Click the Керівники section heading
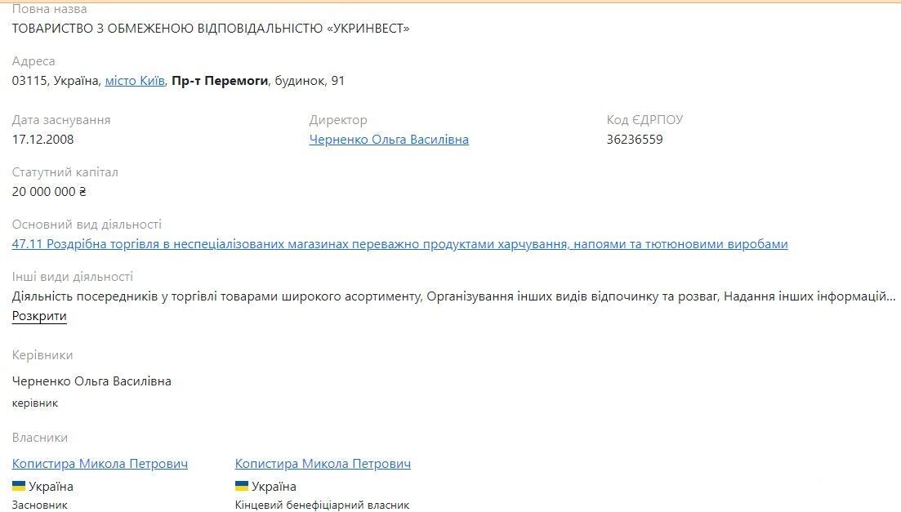Image resolution: width=901 pixels, height=512 pixels. [x=42, y=355]
